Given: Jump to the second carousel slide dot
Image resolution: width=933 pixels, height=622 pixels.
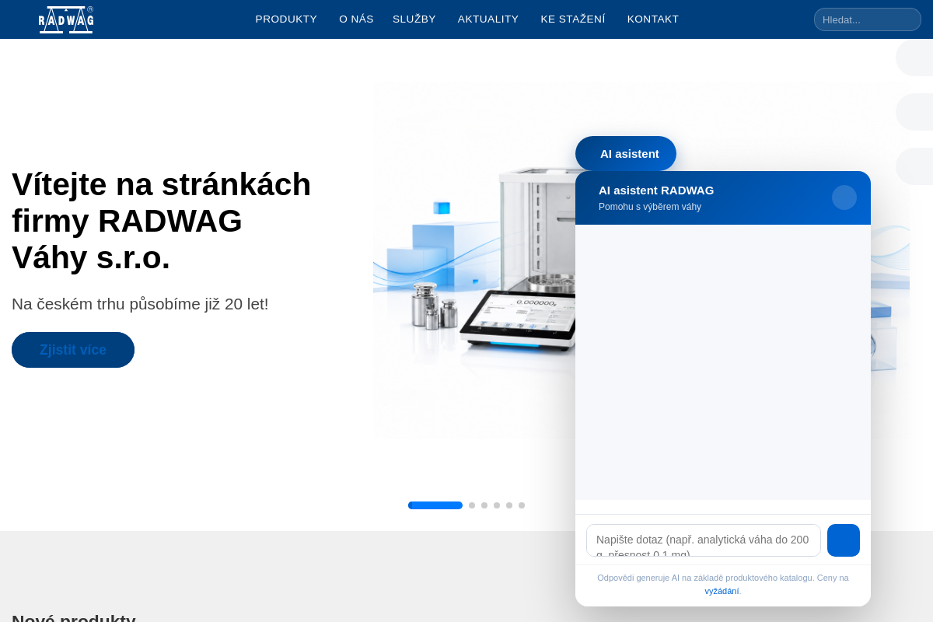Looking at the screenshot, I should click(472, 505).
